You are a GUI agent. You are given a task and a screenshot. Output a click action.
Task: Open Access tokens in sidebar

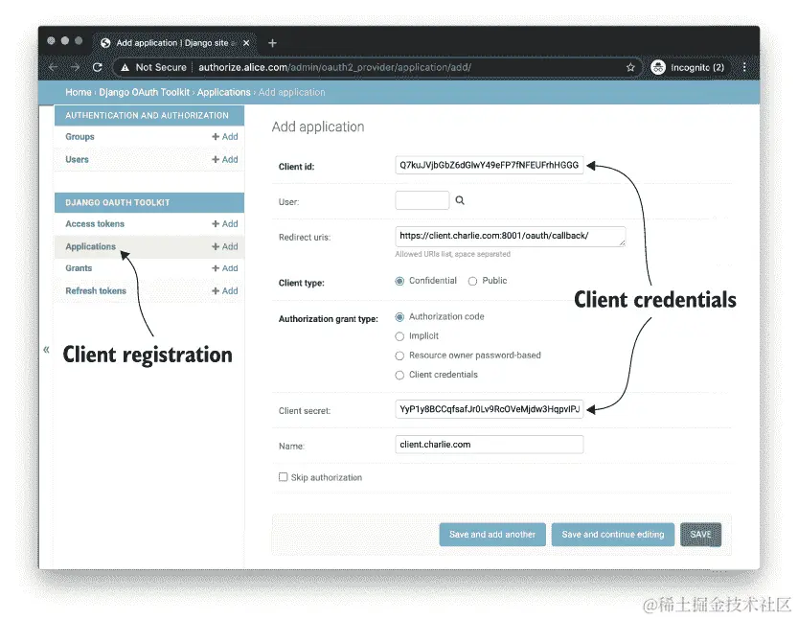click(95, 223)
